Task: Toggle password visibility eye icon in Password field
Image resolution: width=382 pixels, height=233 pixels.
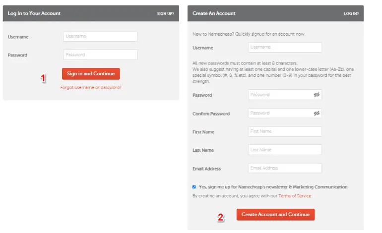Action: coord(317,95)
